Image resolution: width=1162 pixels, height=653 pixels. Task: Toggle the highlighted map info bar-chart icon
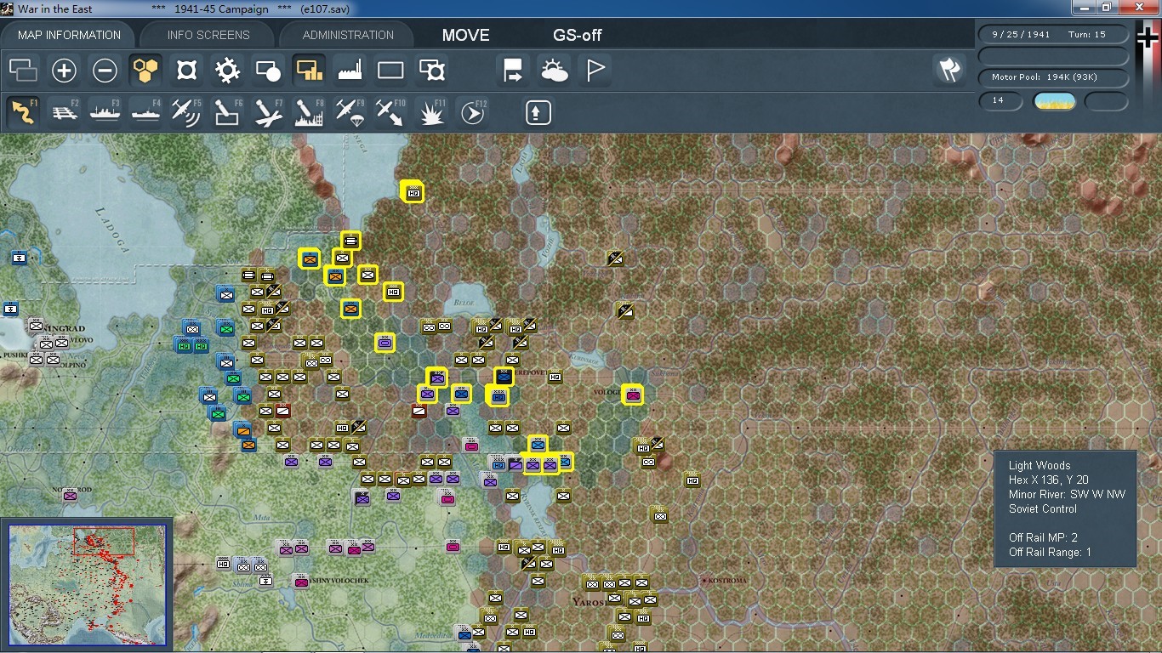(x=309, y=71)
